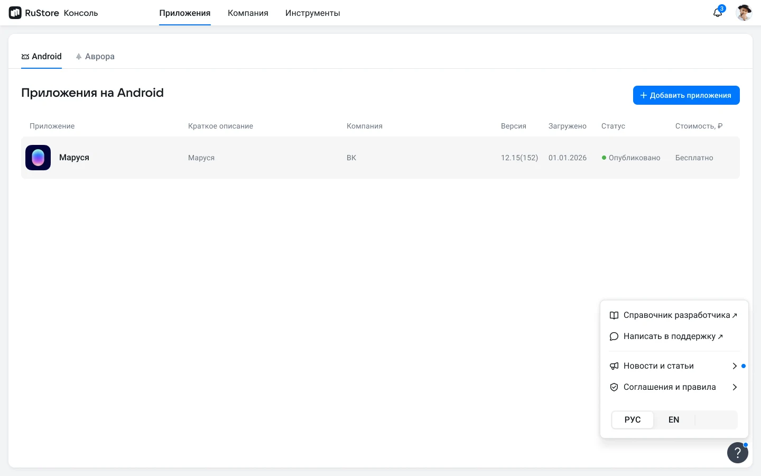761x476 pixels.
Task: Switch interface language to EN
Action: 674,420
